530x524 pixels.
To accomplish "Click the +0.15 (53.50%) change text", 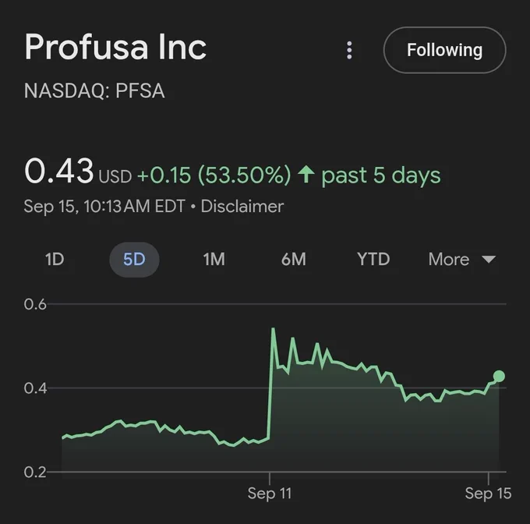I will point(214,175).
